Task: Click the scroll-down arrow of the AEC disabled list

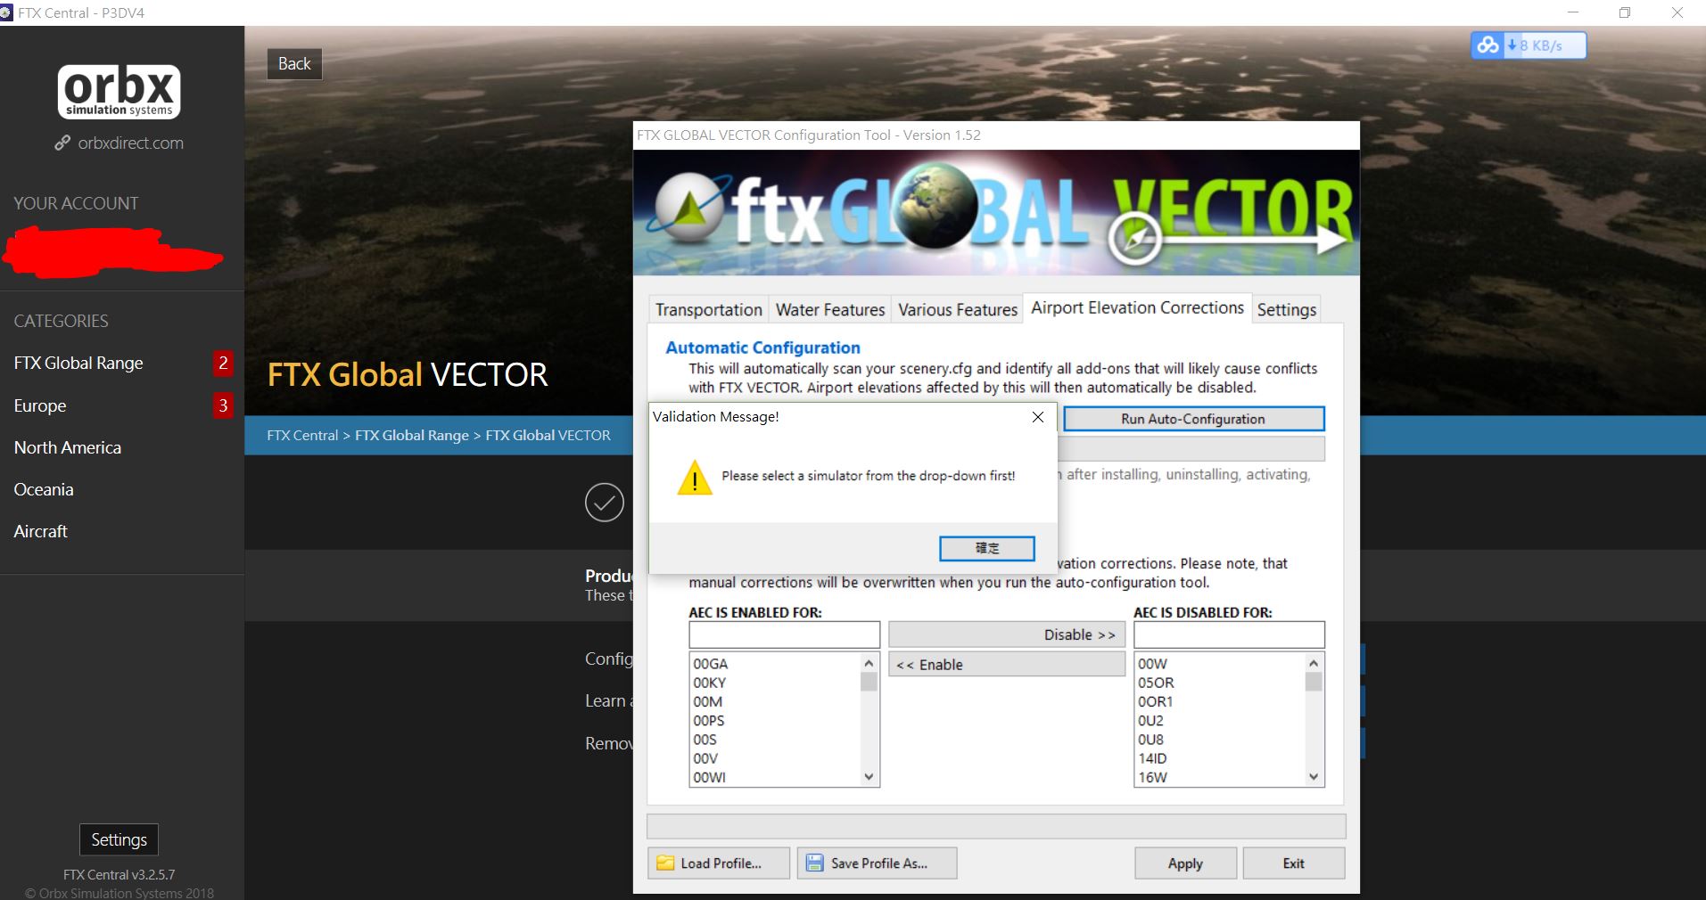Action: point(1312,776)
